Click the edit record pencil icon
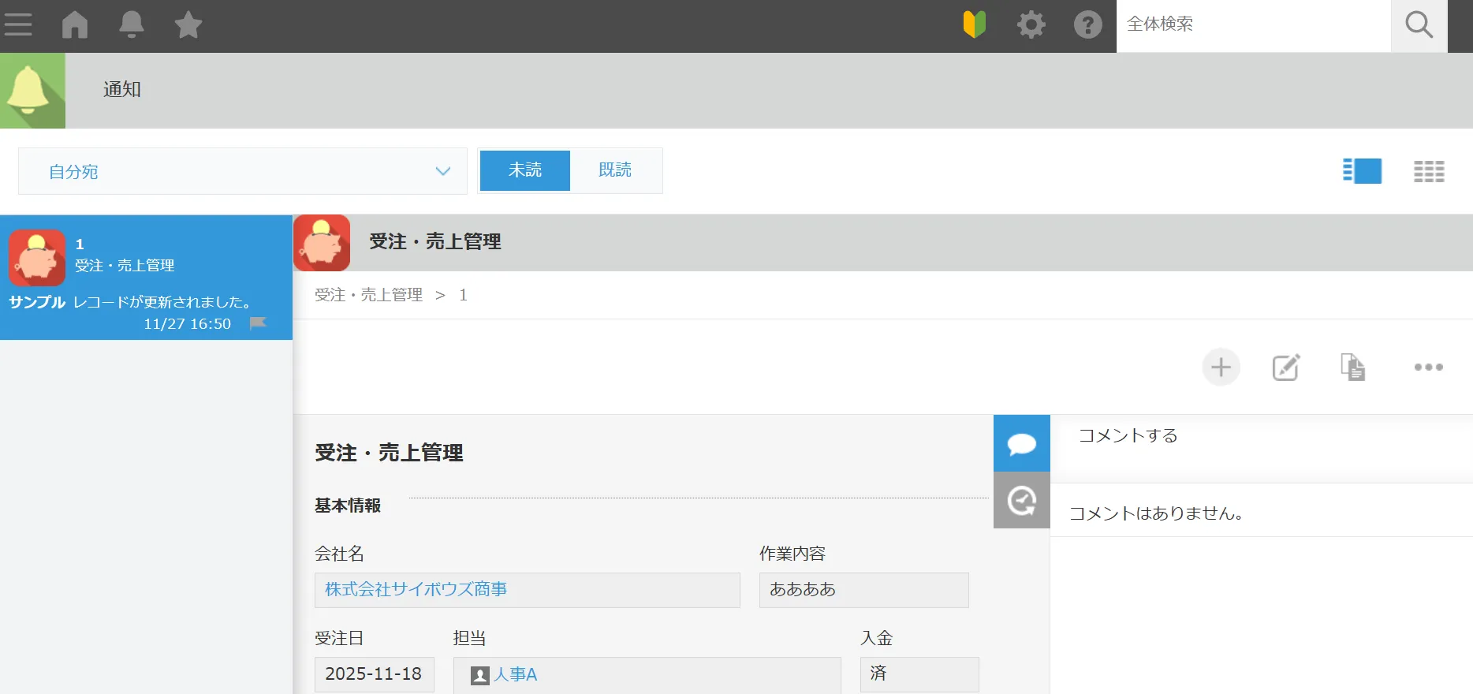Image resolution: width=1473 pixels, height=694 pixels. [1286, 368]
